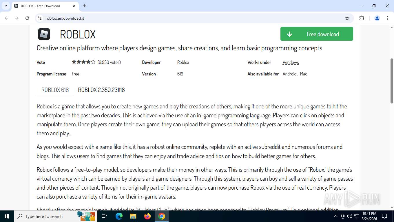The height and width of the screenshot is (222, 394).
Task: Click the (9,950 votes) text
Action: pyautogui.click(x=109, y=62)
